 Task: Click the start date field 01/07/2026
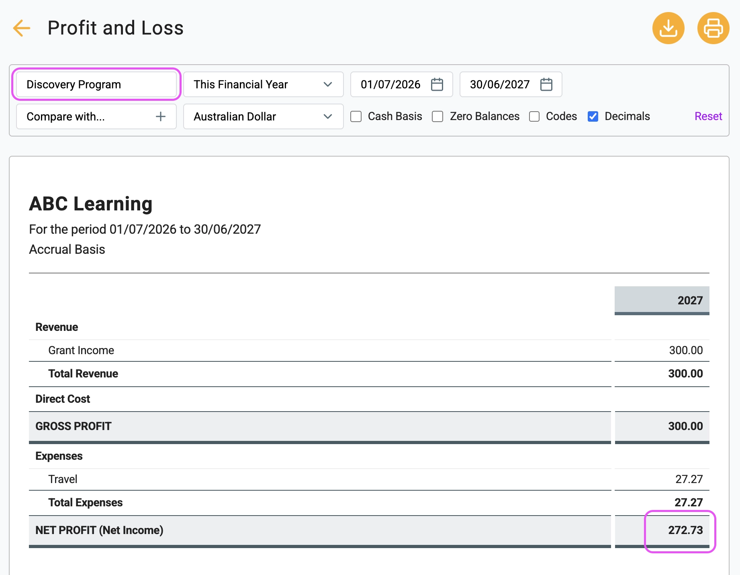(402, 84)
